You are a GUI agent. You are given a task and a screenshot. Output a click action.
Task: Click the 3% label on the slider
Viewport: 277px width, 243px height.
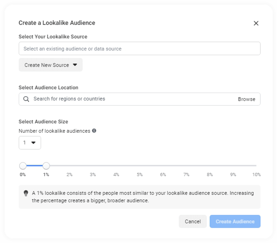pyautogui.click(x=93, y=175)
